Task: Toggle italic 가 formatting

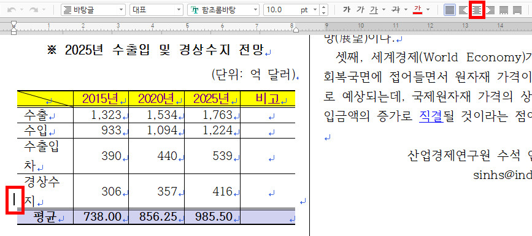Action: tap(361, 10)
